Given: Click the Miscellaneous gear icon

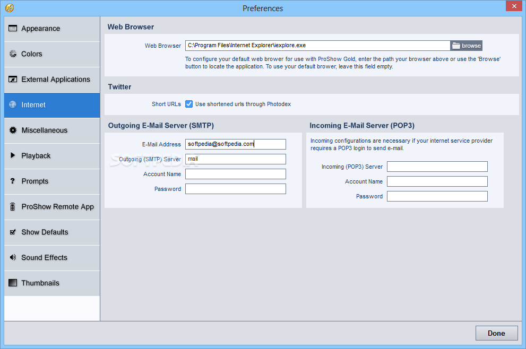Looking at the screenshot, I should 13,130.
